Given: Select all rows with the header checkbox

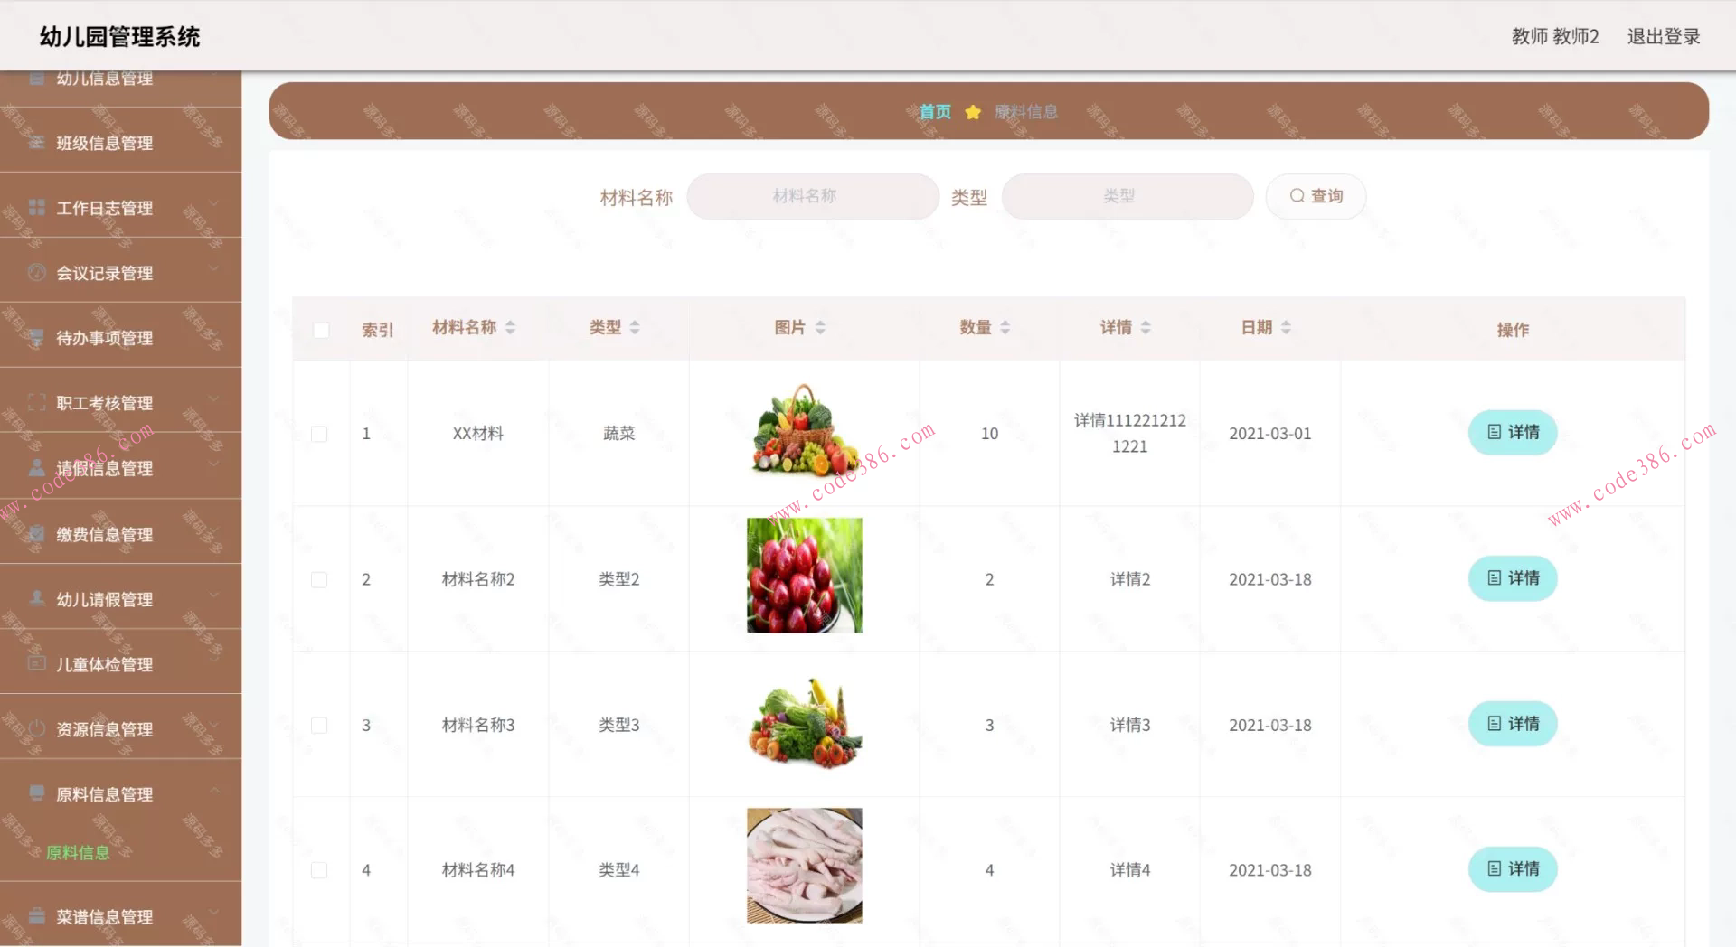Looking at the screenshot, I should pyautogui.click(x=321, y=331).
